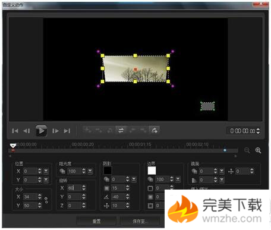Toggle the keep aspect ratio link icon
This screenshot has width=271, height=230.
point(46,200)
